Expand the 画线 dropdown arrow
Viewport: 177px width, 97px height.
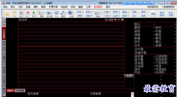click(x=66, y=13)
